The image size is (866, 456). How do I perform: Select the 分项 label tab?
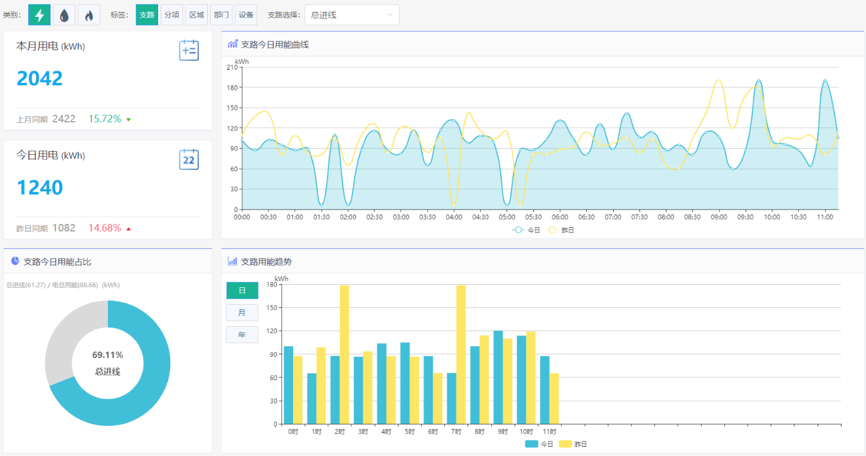(x=171, y=15)
